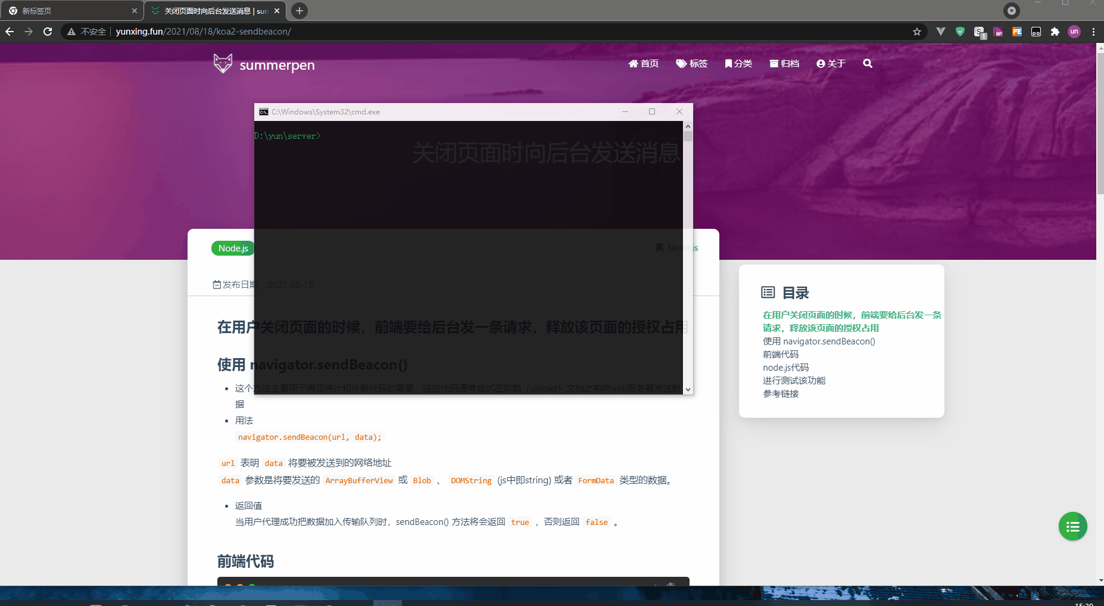
Task: Toggle the floating green table-of-contents button
Action: [x=1072, y=526]
